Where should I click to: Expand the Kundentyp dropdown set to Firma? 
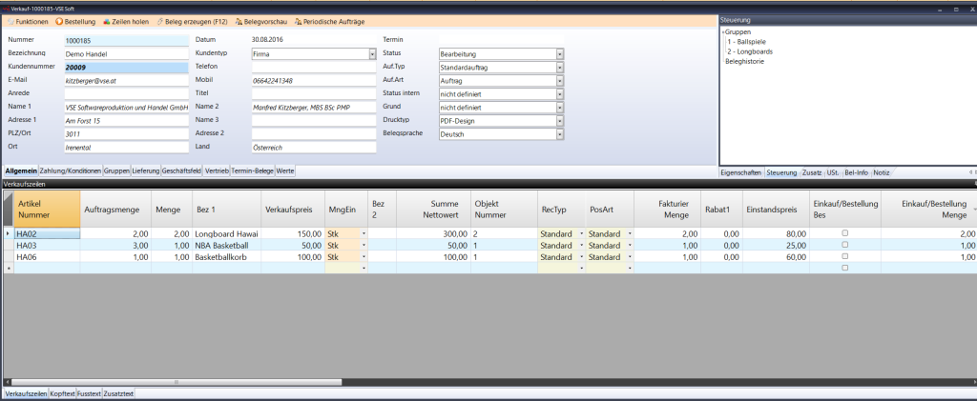pos(371,54)
